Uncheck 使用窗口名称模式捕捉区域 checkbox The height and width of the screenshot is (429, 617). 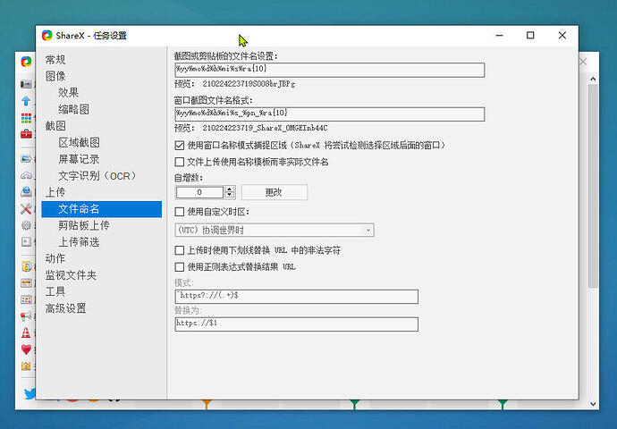coord(180,145)
